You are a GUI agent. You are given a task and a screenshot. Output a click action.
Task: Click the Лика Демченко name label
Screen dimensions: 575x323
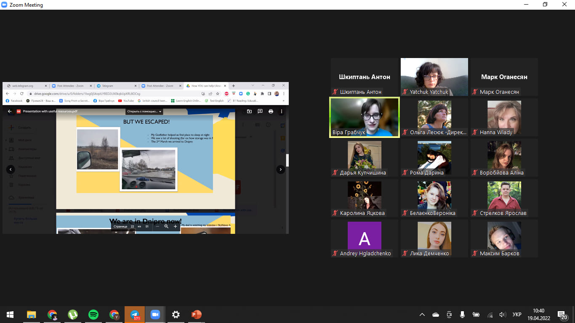click(x=429, y=253)
